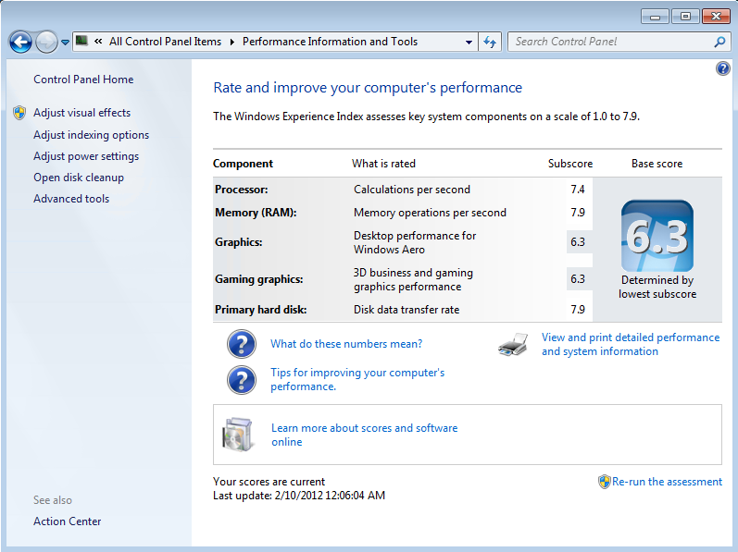The height and width of the screenshot is (552, 738).
Task: Go to Control Panel Home
Action: [83, 80]
